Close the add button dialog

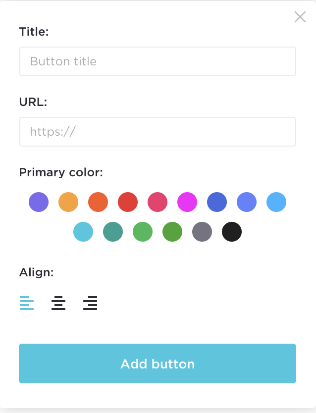click(x=300, y=17)
